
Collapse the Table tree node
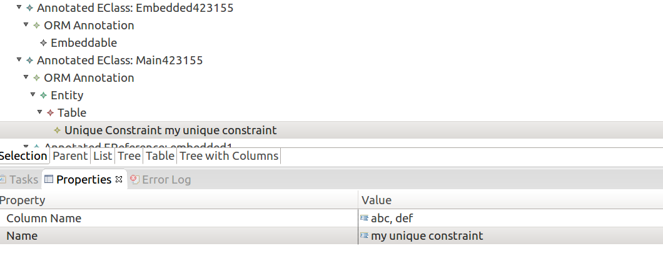pyautogui.click(x=39, y=112)
